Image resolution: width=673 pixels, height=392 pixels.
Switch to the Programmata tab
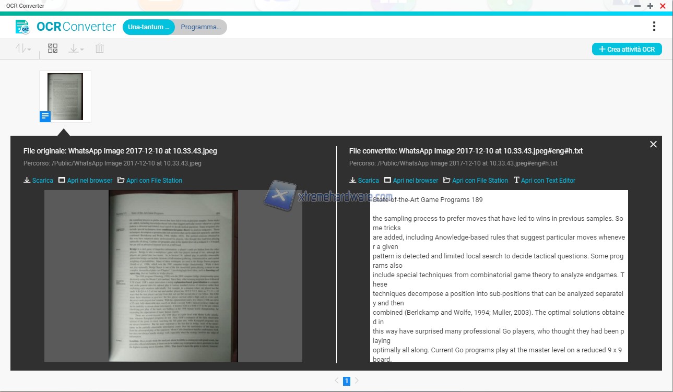tap(200, 27)
